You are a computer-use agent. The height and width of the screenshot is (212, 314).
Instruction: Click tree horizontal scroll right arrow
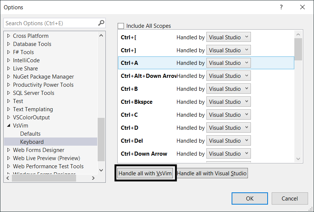[x=93, y=178]
